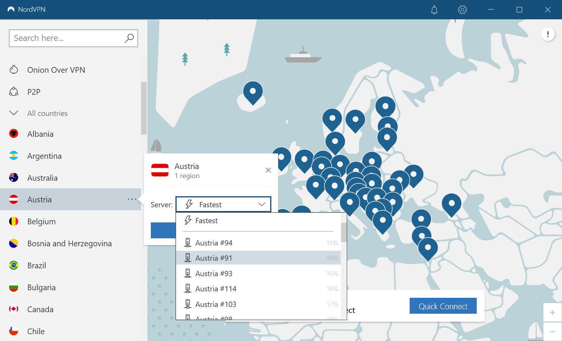Image resolution: width=562 pixels, height=341 pixels.
Task: Close the Austria region popup
Action: [268, 170]
